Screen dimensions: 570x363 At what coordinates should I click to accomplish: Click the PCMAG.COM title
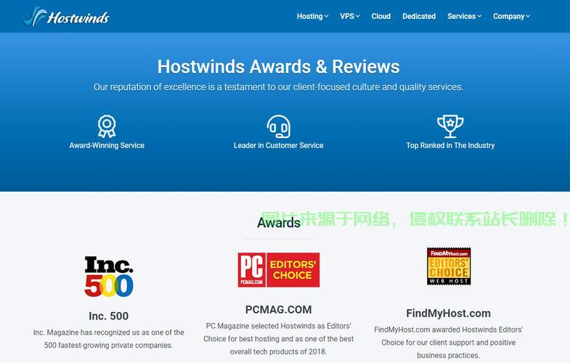[x=278, y=309]
